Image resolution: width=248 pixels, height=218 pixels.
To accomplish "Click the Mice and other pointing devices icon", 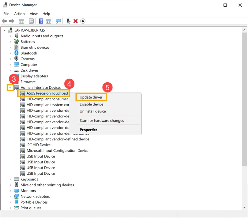I will coord(16,185).
